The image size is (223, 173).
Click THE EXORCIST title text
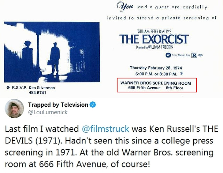(x=154, y=39)
